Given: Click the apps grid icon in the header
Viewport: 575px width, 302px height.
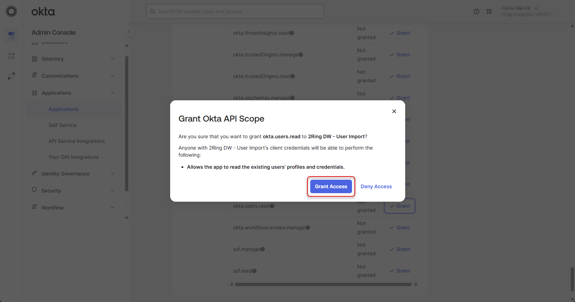Looking at the screenshot, I should click(x=489, y=11).
